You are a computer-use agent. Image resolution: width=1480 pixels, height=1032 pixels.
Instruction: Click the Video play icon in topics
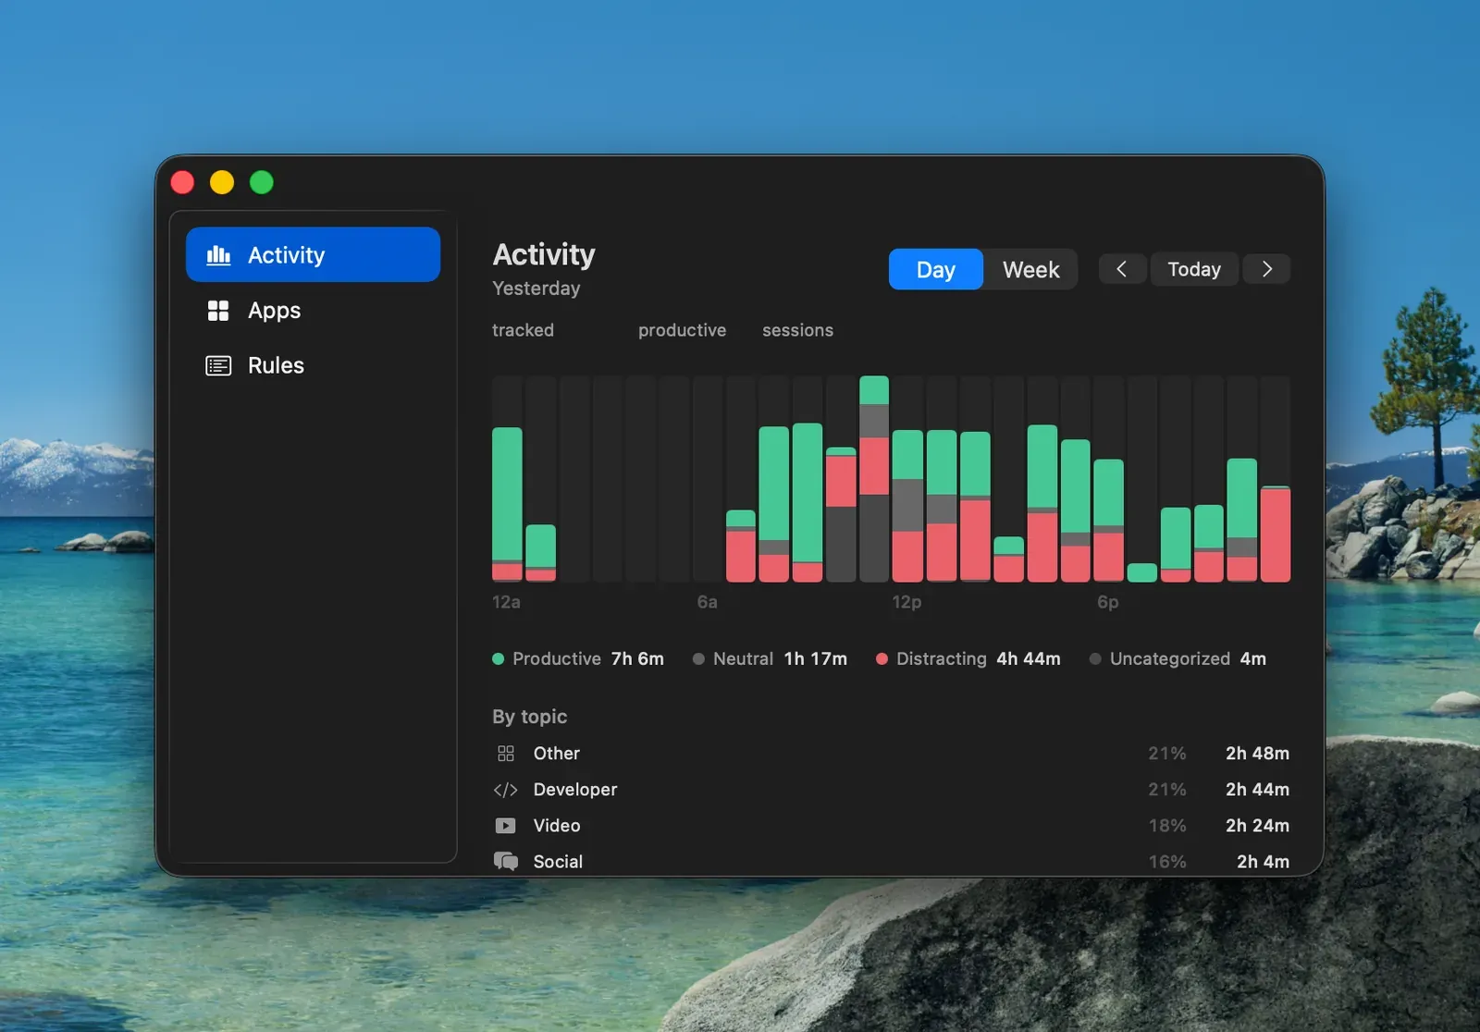(506, 826)
